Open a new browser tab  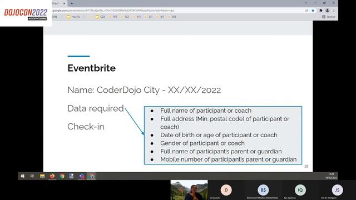coord(72,3)
